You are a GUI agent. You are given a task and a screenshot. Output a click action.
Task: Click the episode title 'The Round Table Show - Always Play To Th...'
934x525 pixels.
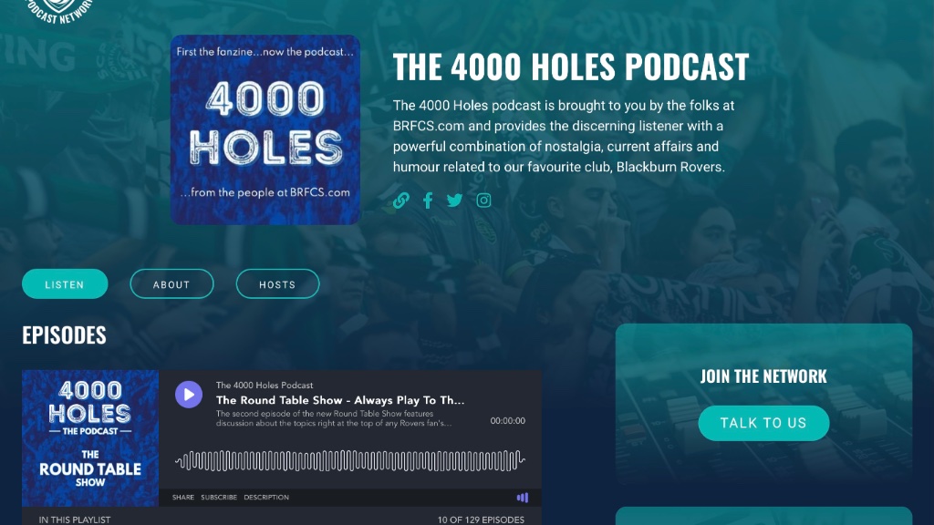340,400
